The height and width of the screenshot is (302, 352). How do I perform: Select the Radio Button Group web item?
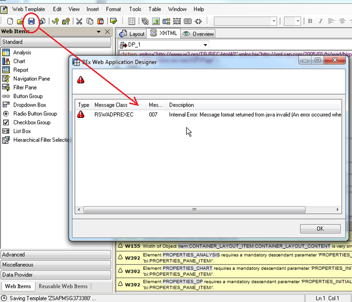[x=30, y=114]
